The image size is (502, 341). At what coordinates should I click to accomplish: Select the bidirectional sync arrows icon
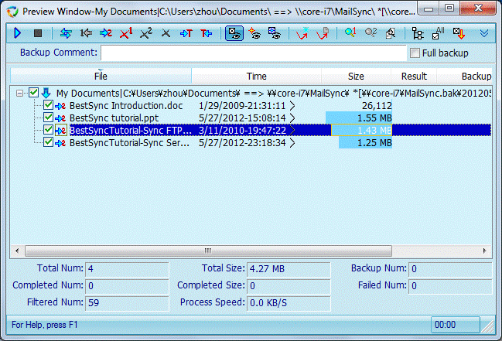(x=66, y=33)
